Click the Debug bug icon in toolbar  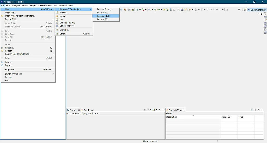click(137, 10)
